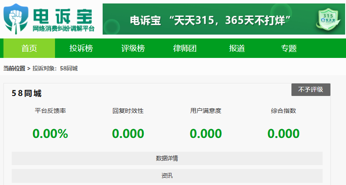Click the 综合指数 label
Image resolution: width=346 pixels, height=185 pixels.
point(283,111)
